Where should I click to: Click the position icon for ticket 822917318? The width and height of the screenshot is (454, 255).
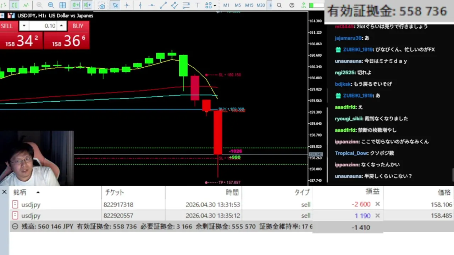[x=15, y=204]
